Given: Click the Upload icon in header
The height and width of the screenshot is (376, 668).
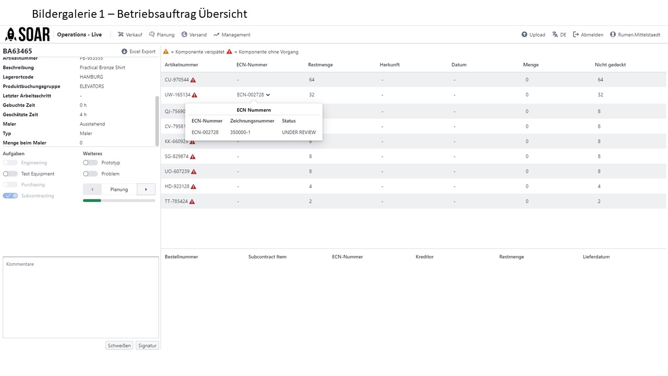Looking at the screenshot, I should [524, 34].
